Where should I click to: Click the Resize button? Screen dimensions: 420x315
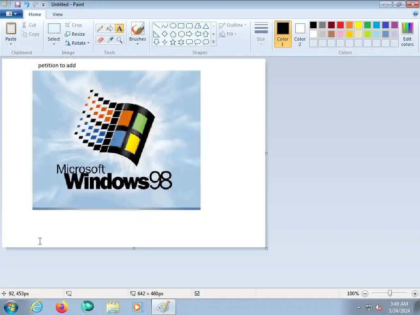(75, 34)
